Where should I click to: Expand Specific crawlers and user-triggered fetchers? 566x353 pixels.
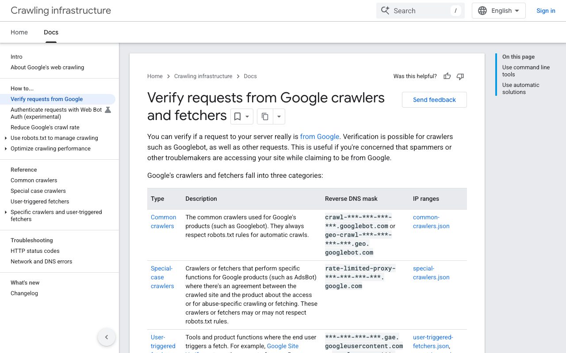click(6, 212)
